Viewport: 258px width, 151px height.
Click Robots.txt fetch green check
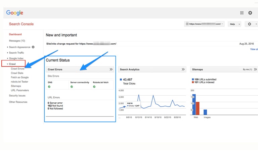pos(94,87)
